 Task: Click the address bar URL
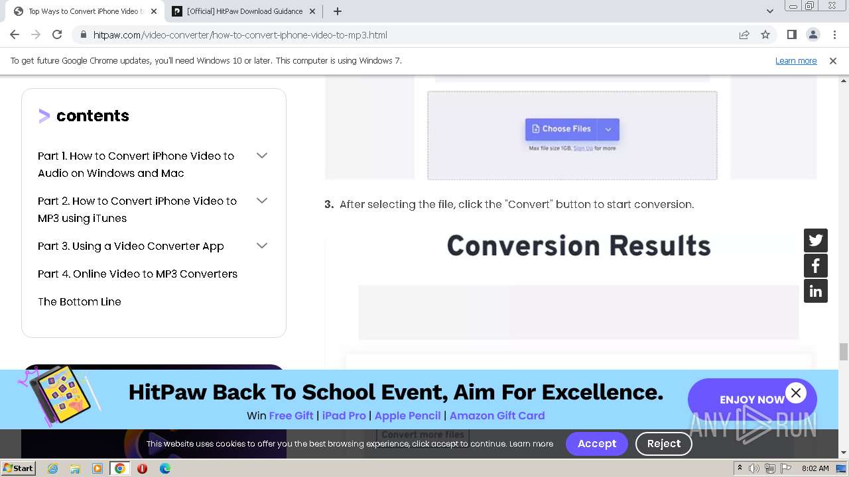240,35
